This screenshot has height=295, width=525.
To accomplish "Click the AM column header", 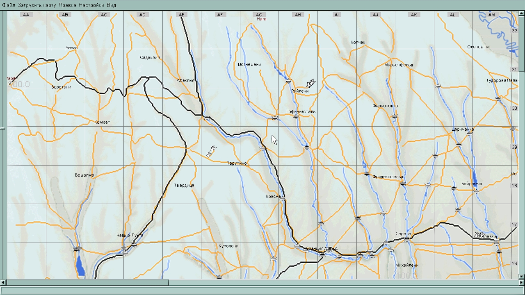I will 492,15.
